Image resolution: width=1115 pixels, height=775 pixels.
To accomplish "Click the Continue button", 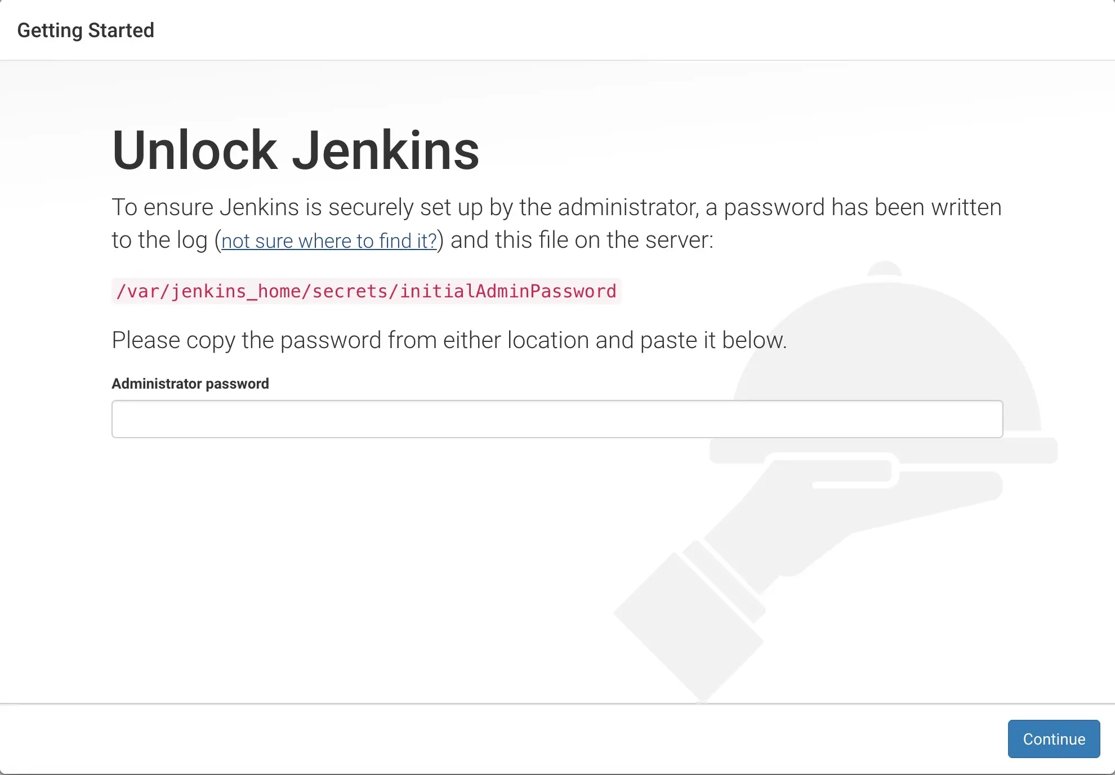I will pos(1054,738).
